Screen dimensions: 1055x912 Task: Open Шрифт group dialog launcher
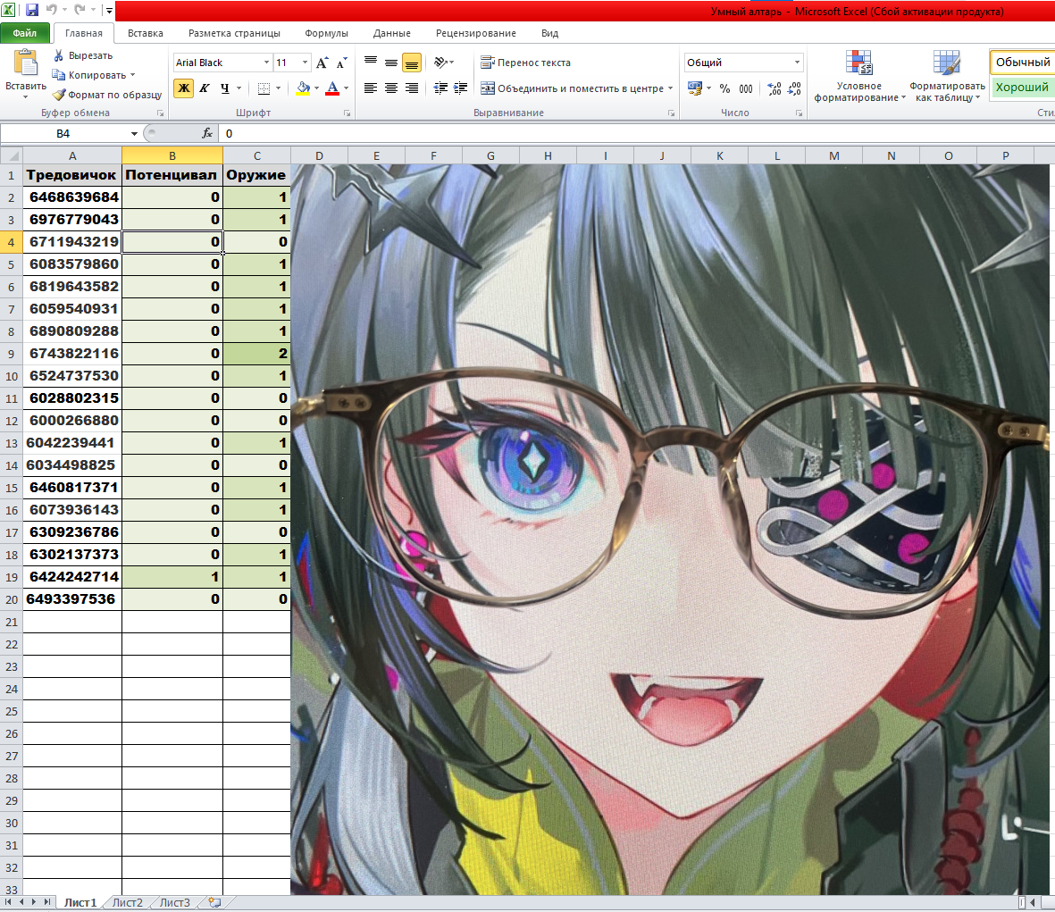pyautogui.click(x=347, y=113)
